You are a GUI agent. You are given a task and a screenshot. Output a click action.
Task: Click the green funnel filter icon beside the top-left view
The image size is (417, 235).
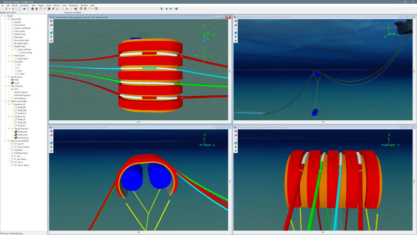pyautogui.click(x=51, y=36)
